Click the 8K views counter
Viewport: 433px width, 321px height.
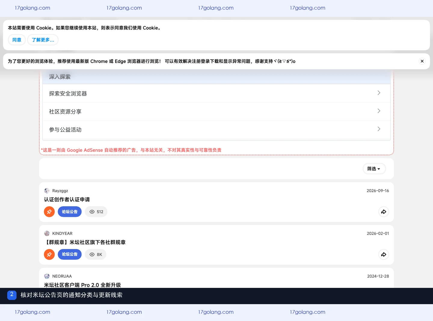tap(96, 254)
